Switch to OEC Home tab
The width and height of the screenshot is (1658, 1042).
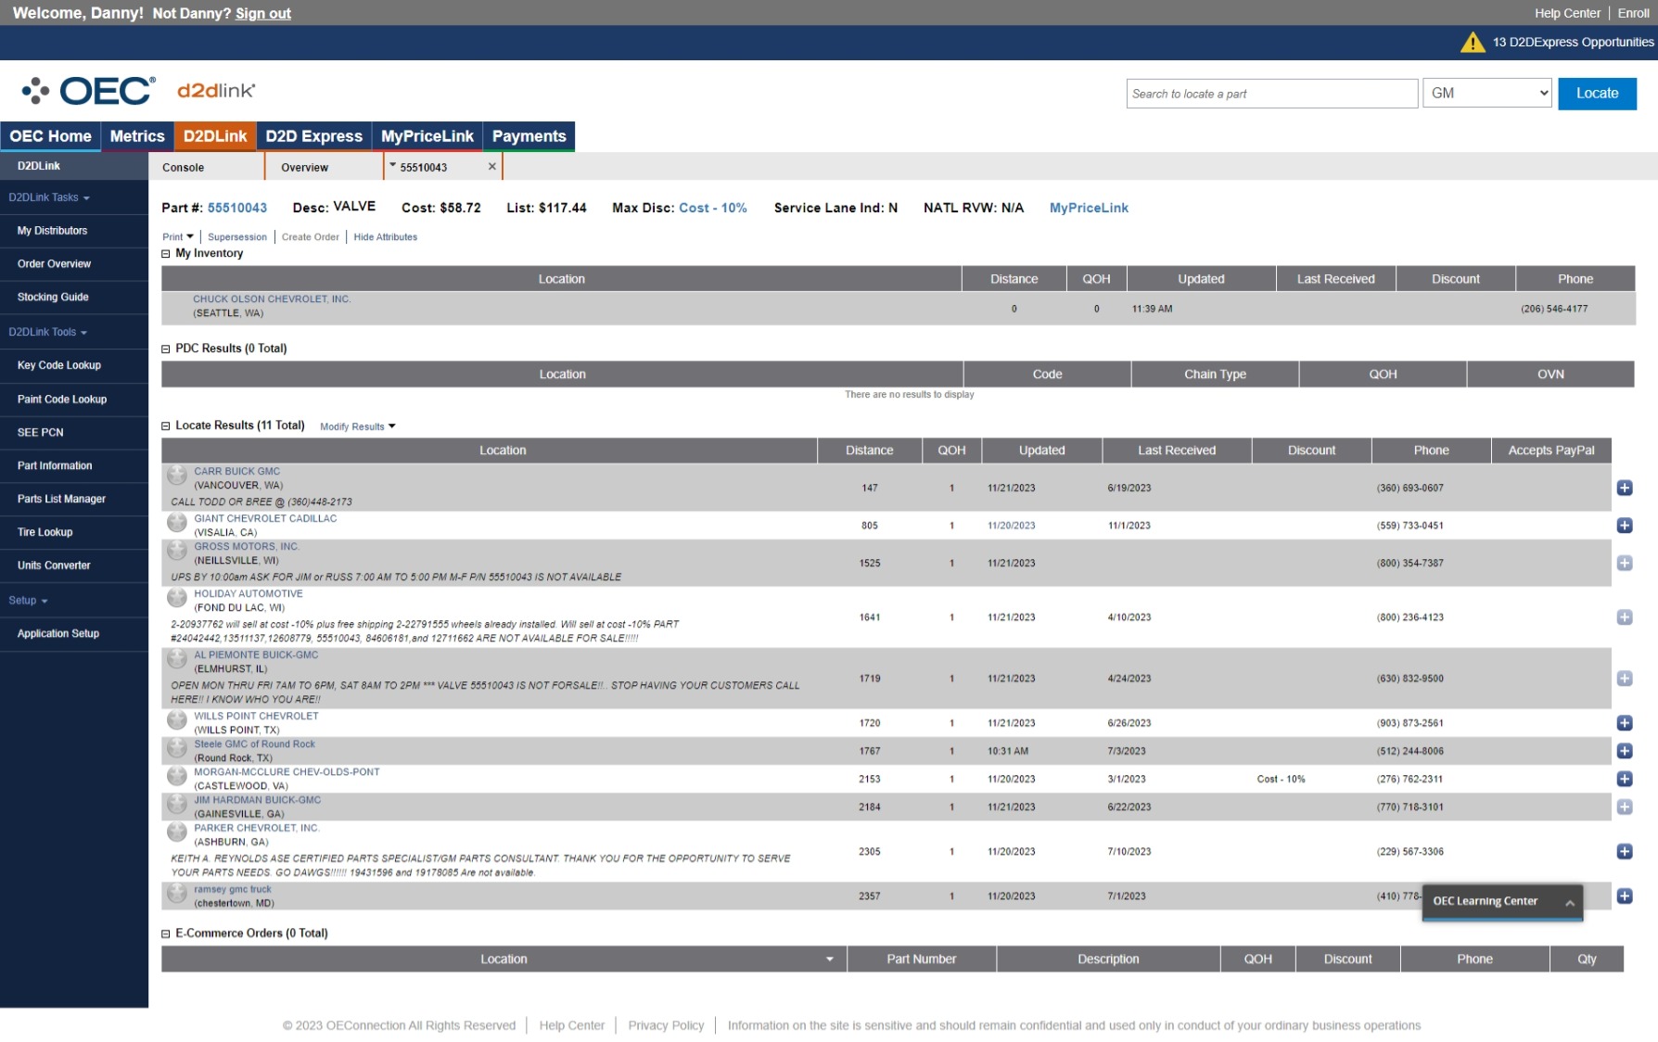(50, 136)
